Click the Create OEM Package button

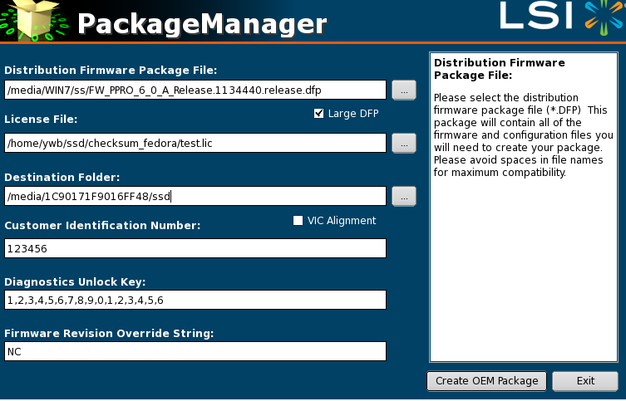486,381
